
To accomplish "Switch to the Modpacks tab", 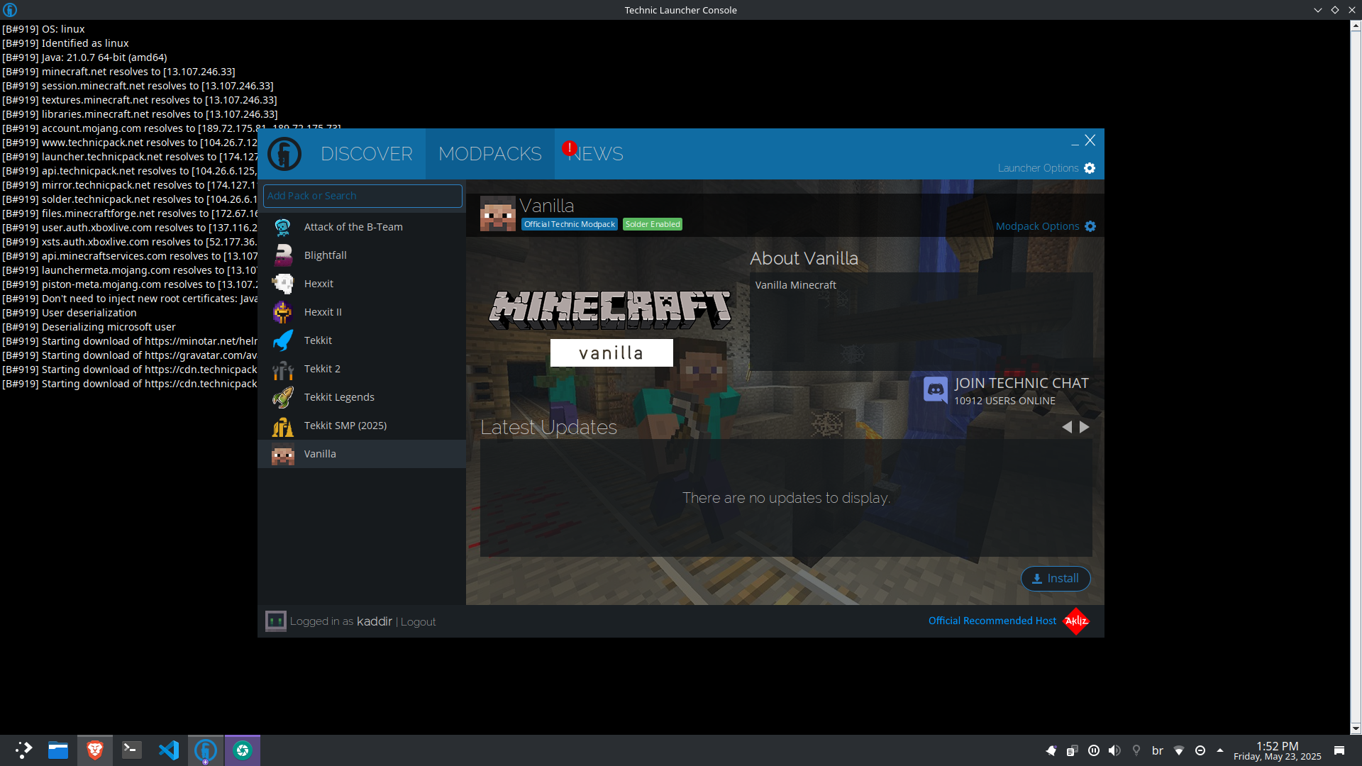I will pos(490,154).
